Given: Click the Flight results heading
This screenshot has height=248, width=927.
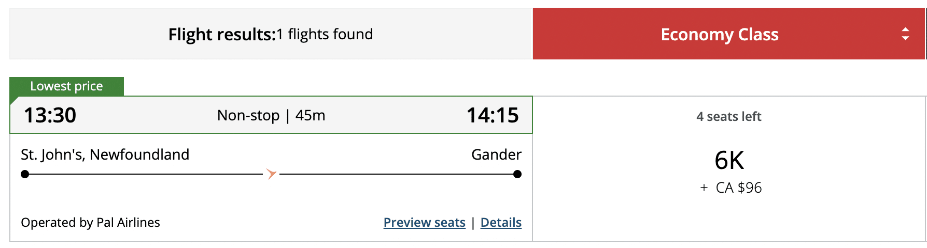Looking at the screenshot, I should pyautogui.click(x=222, y=35).
